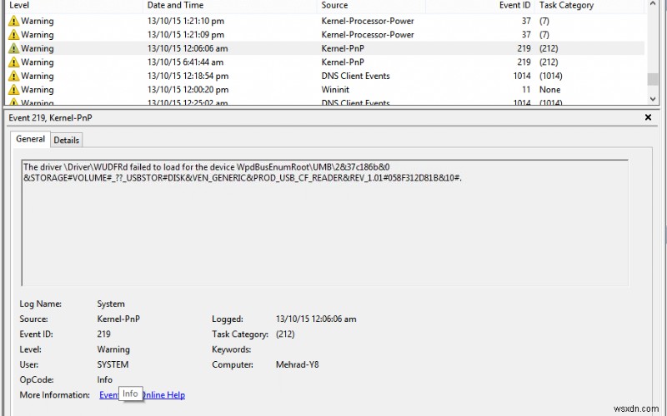
Task: Click inside the event description text box
Action: tap(325, 223)
